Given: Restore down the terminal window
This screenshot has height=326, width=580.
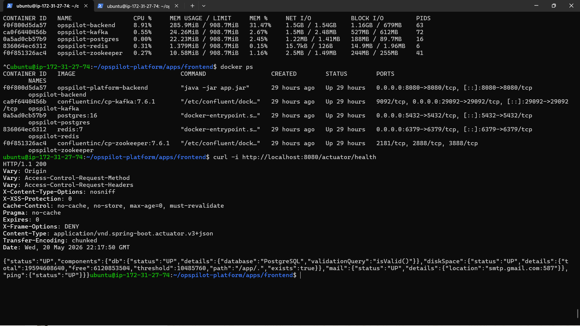Looking at the screenshot, I should (554, 6).
